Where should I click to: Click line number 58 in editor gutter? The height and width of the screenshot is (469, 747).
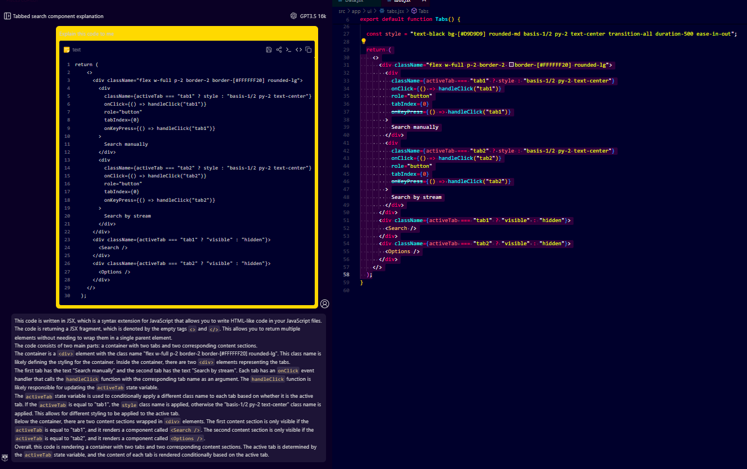[346, 275]
